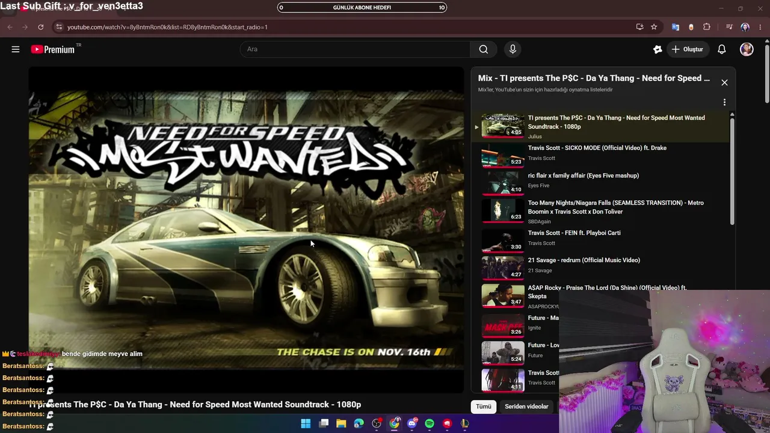The width and height of the screenshot is (770, 433).
Task: Install app icon in the address bar
Action: point(639,27)
